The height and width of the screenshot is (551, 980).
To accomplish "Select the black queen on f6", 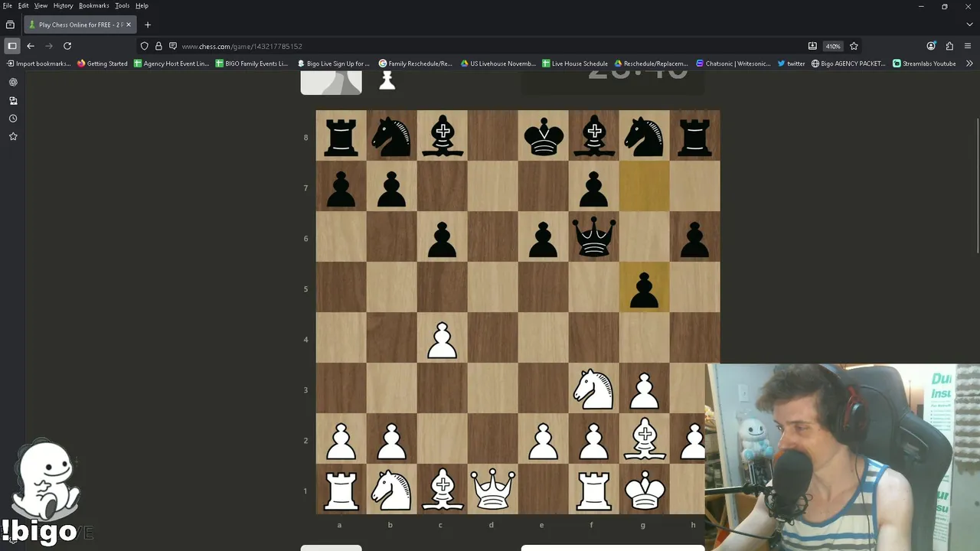I will tap(594, 236).
